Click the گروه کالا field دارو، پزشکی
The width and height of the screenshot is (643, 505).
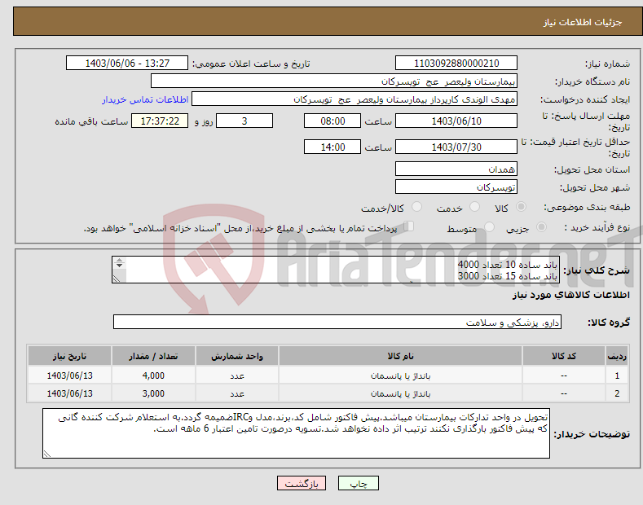(x=337, y=323)
